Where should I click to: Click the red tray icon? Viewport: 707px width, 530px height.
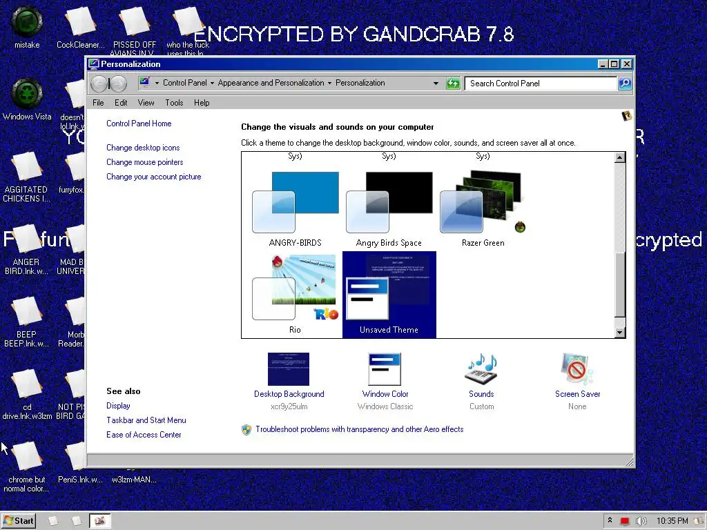point(624,521)
